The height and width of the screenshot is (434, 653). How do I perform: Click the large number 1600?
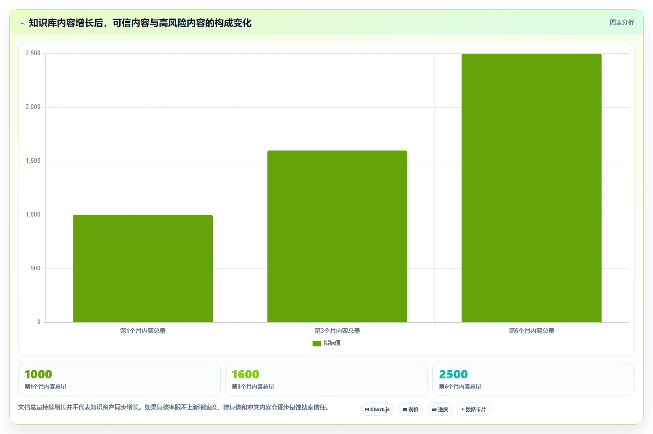click(245, 374)
